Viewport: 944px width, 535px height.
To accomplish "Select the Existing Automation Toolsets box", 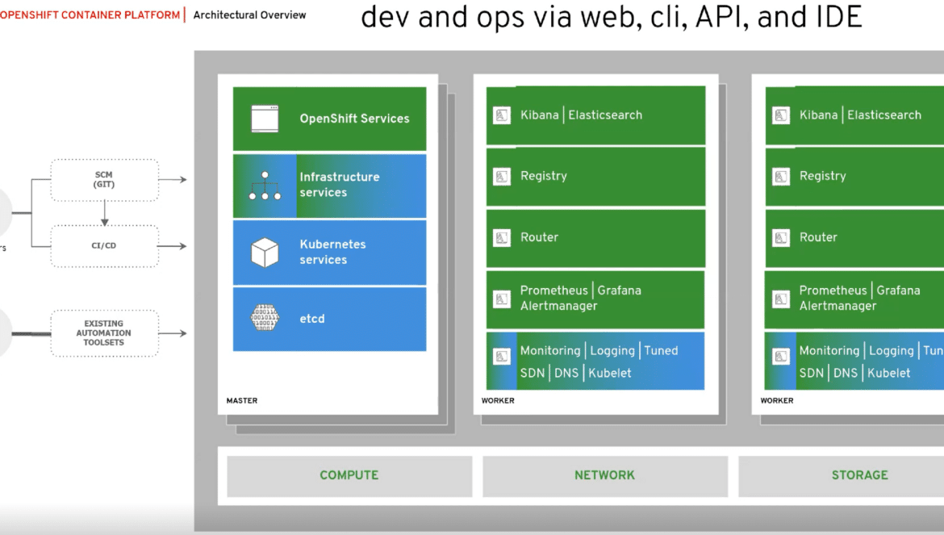I will [x=104, y=332].
